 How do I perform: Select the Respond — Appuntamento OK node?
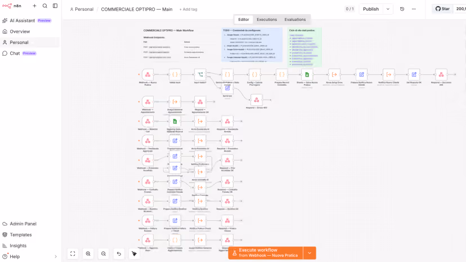tap(200, 102)
